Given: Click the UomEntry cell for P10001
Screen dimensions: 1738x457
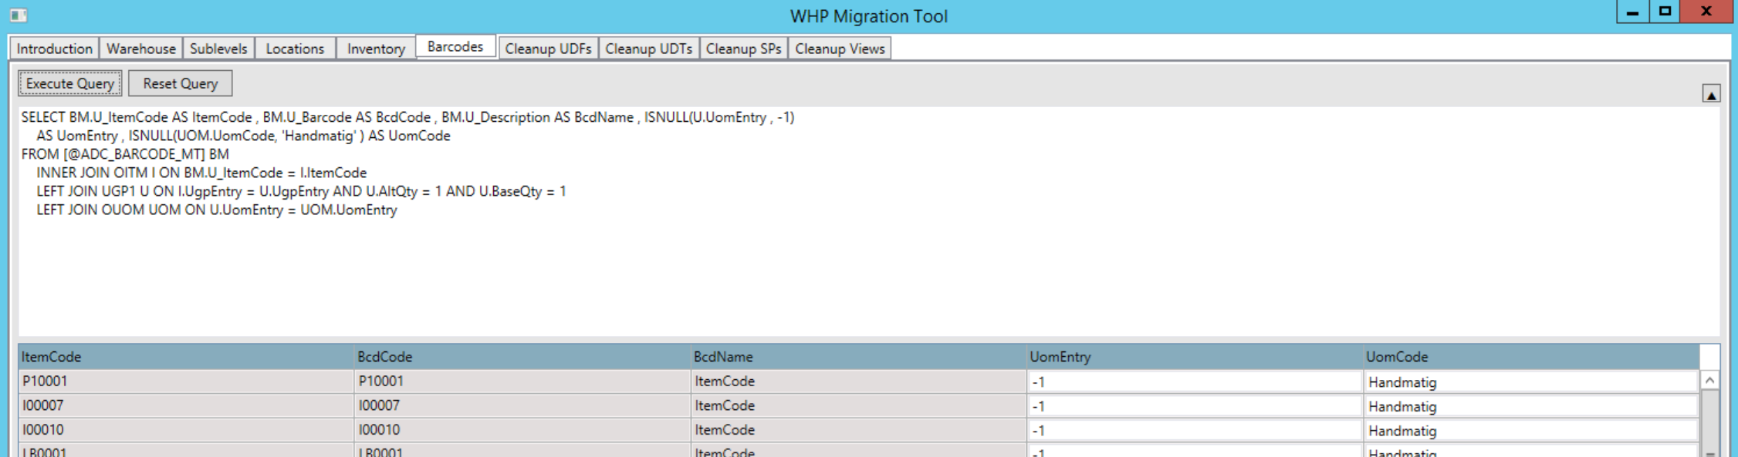Looking at the screenshot, I should click(1193, 382).
